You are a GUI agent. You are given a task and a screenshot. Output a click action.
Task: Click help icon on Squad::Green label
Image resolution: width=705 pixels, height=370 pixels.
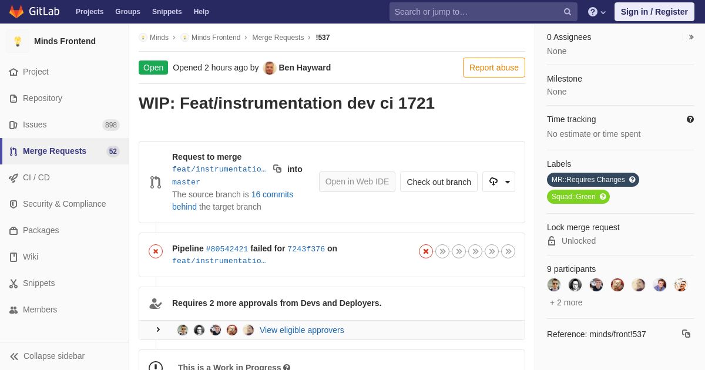point(603,197)
